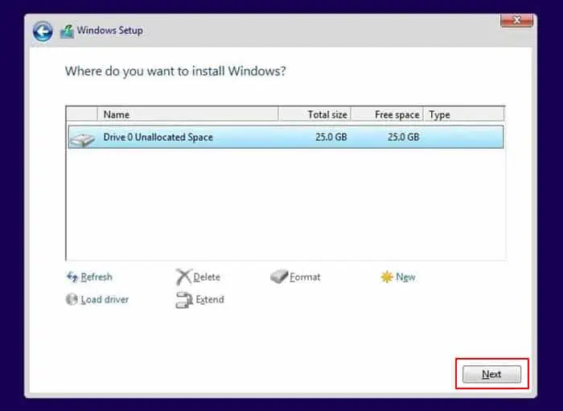Click the Load driver disc icon
The image size is (563, 411).
point(72,299)
